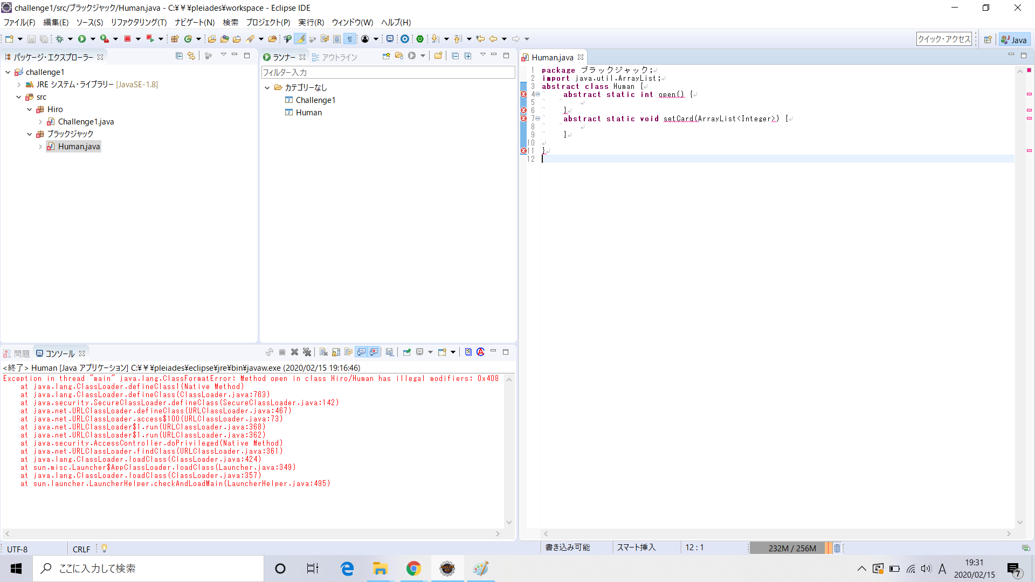Remove all terminated launches from Console
The image size is (1035, 582).
pyautogui.click(x=307, y=352)
